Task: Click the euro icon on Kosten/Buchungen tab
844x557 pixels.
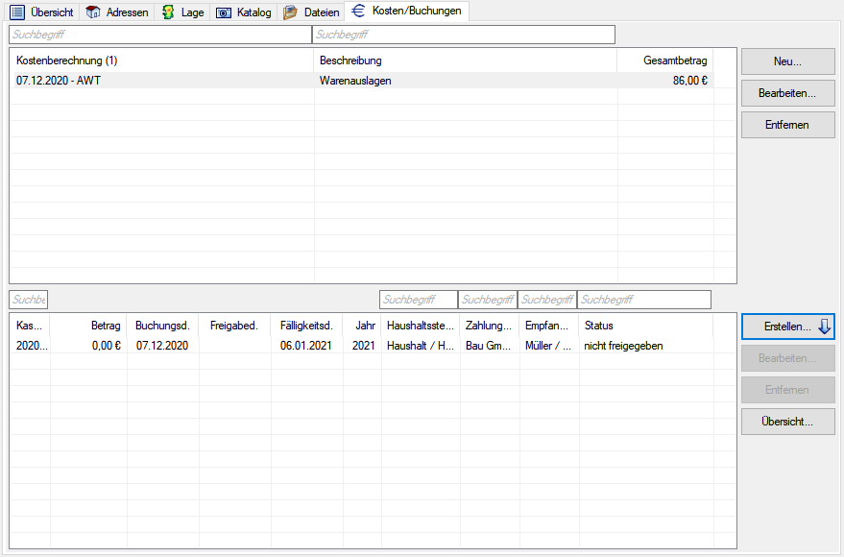Action: [x=358, y=12]
